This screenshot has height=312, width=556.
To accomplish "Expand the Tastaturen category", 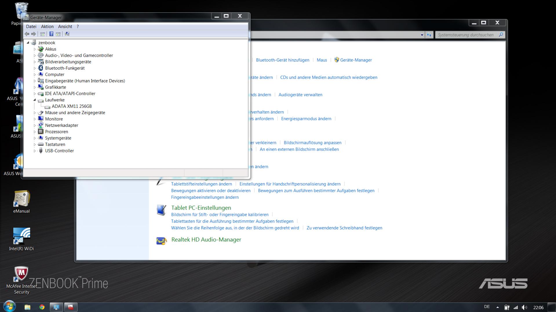I will coord(35,145).
